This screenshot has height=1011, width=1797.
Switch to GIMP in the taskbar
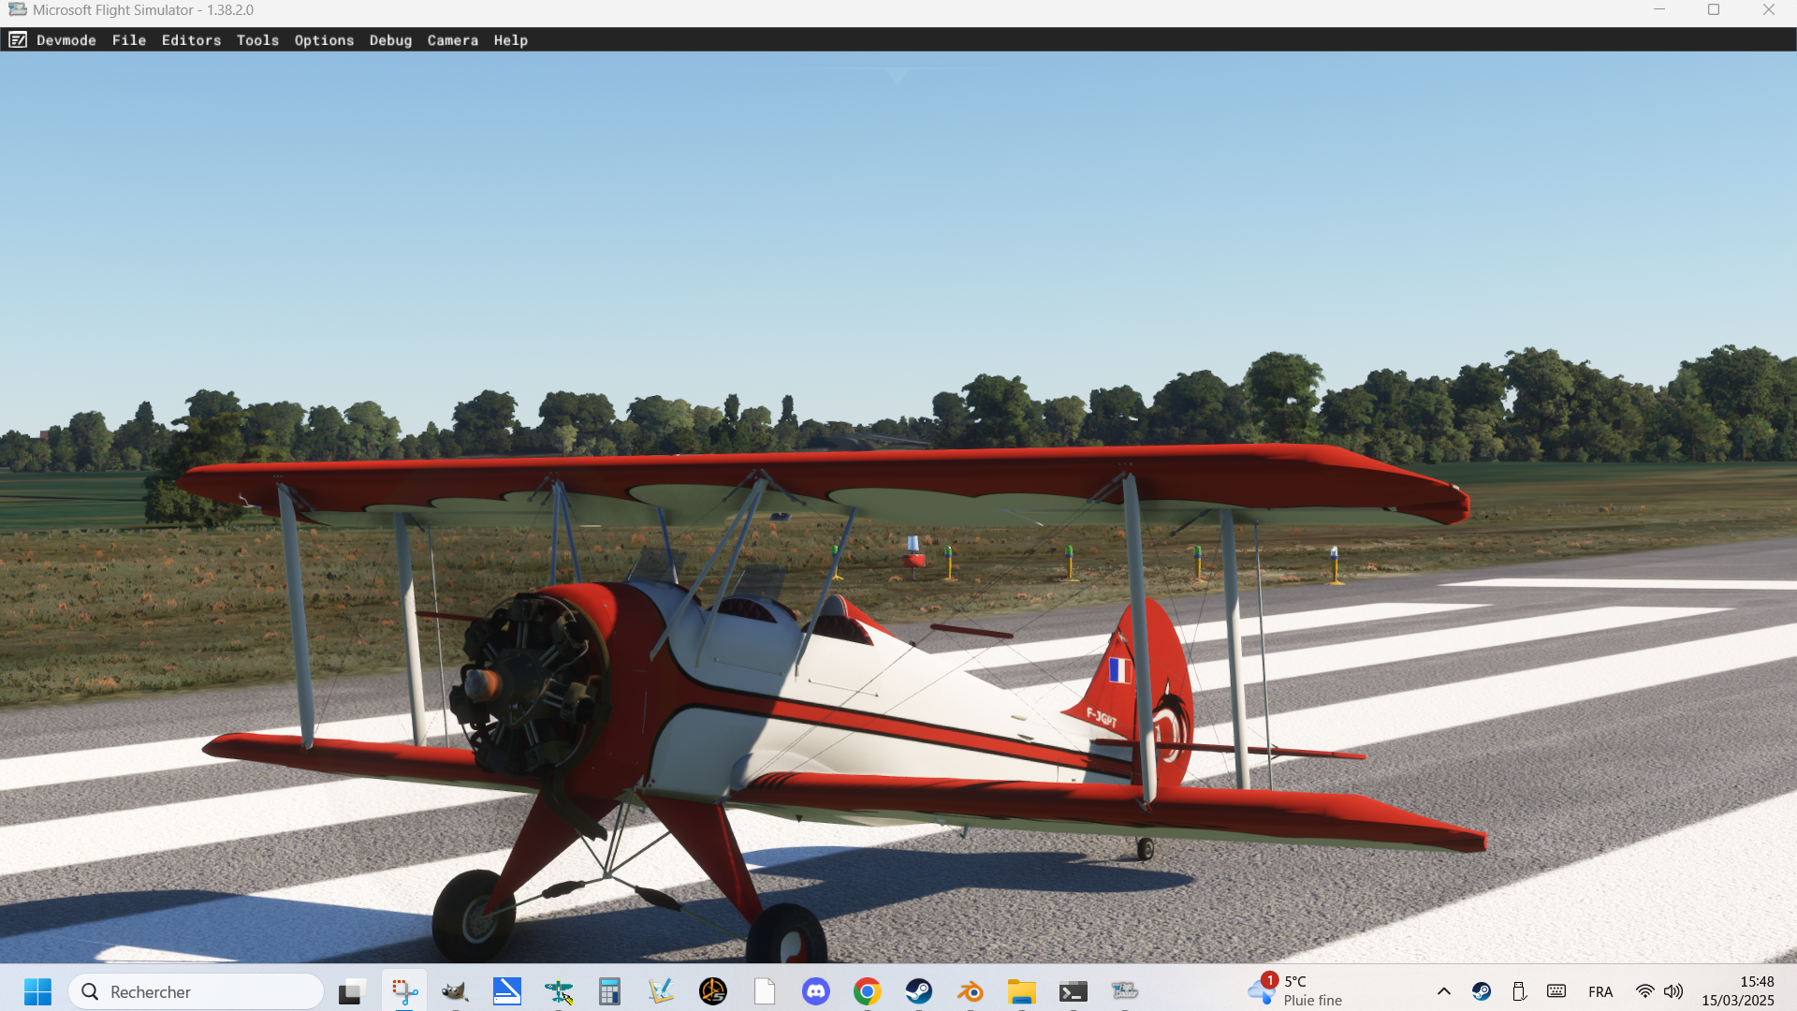coord(455,991)
